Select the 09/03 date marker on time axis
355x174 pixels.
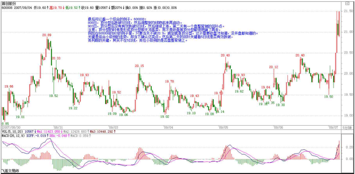tap(113, 127)
